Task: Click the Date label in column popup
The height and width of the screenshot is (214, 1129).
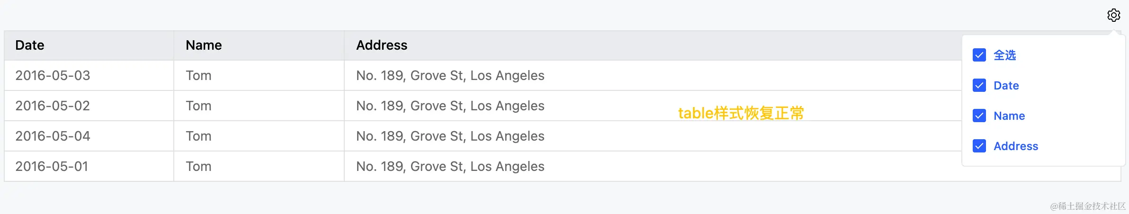Action: pos(1006,85)
